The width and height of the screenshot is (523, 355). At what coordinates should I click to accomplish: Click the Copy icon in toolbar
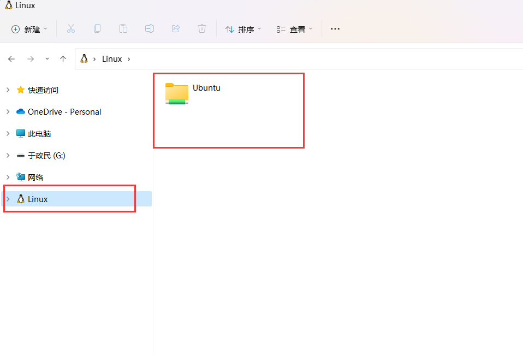(x=97, y=29)
